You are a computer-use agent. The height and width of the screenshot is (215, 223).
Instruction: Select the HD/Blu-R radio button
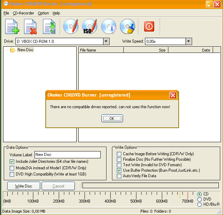click(199, 204)
